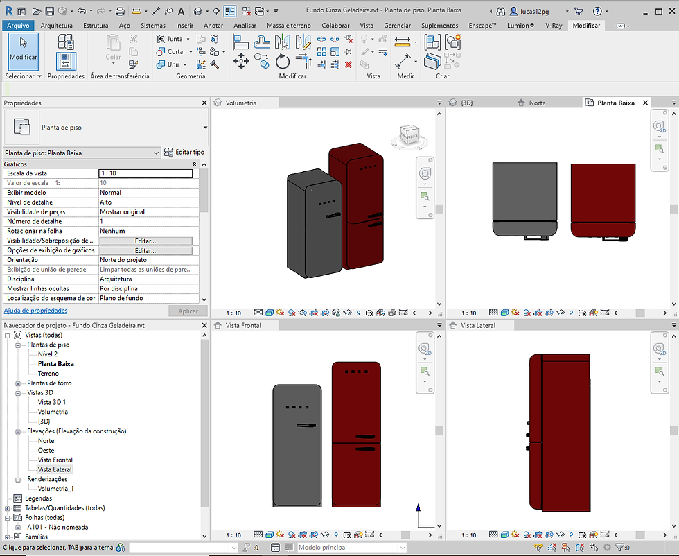The width and height of the screenshot is (679, 556).
Task: Switch to the Arquitetura ribbon tab
Action: click(x=57, y=26)
